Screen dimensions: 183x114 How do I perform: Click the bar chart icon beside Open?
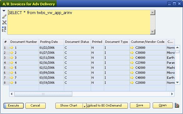tap(177, 105)
